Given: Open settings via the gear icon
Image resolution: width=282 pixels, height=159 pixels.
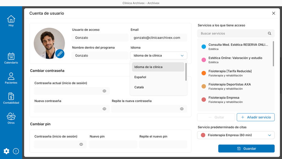Looking at the screenshot, I should click(x=7, y=151).
